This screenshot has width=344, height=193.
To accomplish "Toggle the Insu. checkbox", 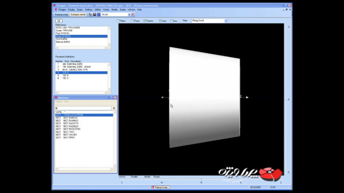I will point(171,21).
